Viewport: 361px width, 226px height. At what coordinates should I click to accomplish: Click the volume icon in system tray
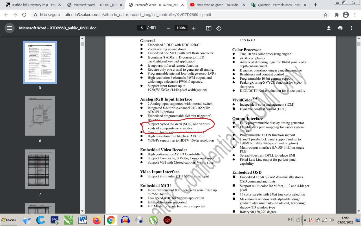[x=331, y=220]
